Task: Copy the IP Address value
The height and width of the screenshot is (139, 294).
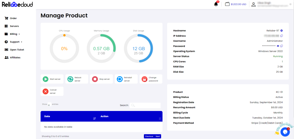Action: pos(282,36)
